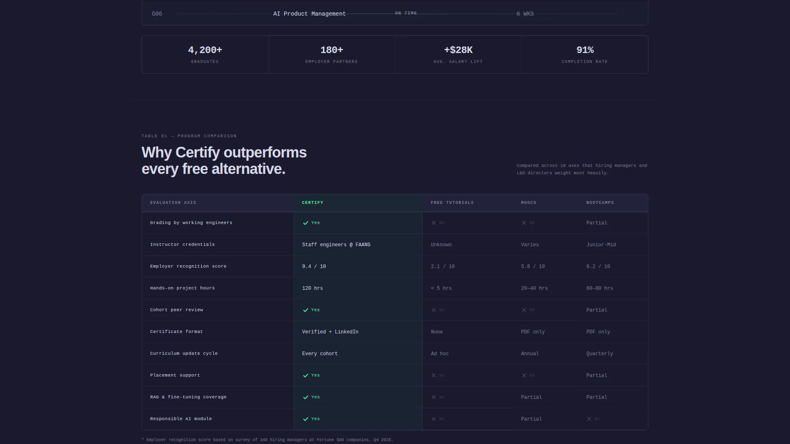
Task: Click the Verified + LinkedIn cell
Action: [330, 332]
